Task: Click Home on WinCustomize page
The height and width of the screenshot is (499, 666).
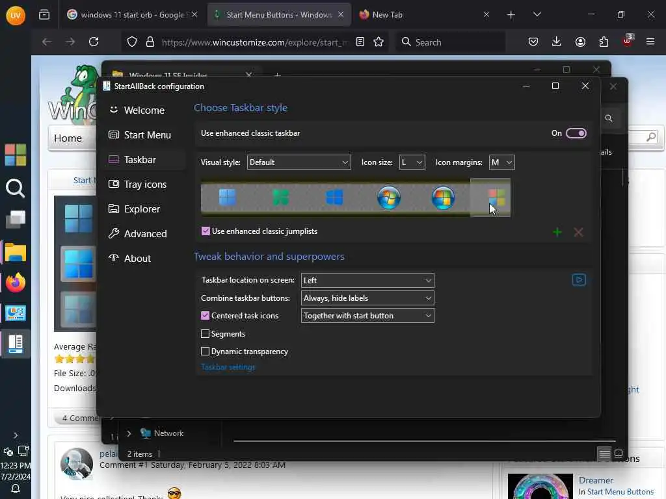Action: 68,138
